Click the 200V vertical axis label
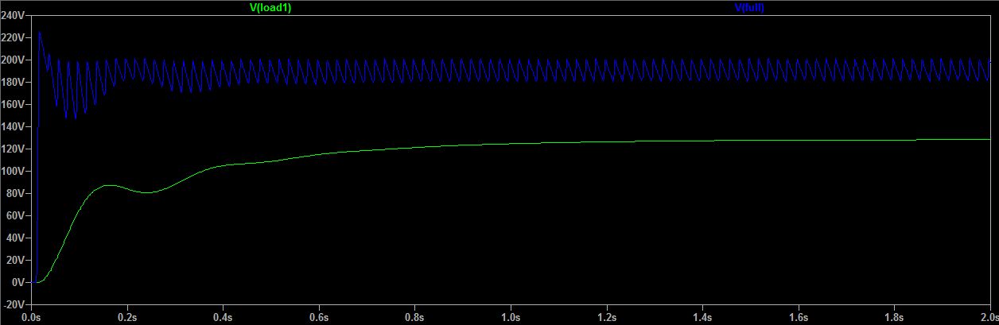Screen dimensions: 999x325 (x=14, y=60)
